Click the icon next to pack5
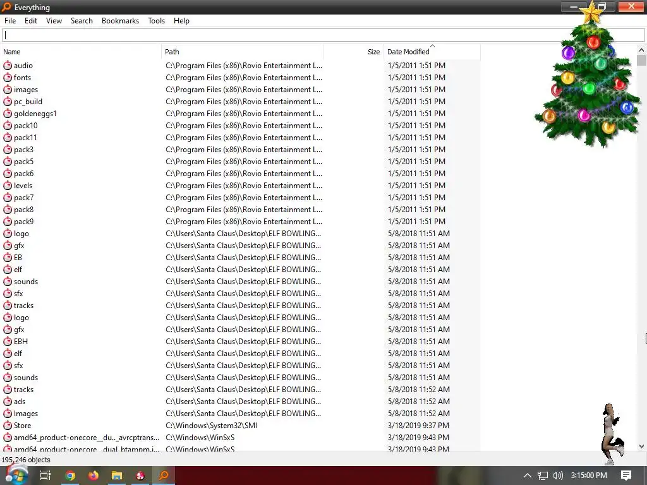The height and width of the screenshot is (485, 647). pos(8,161)
